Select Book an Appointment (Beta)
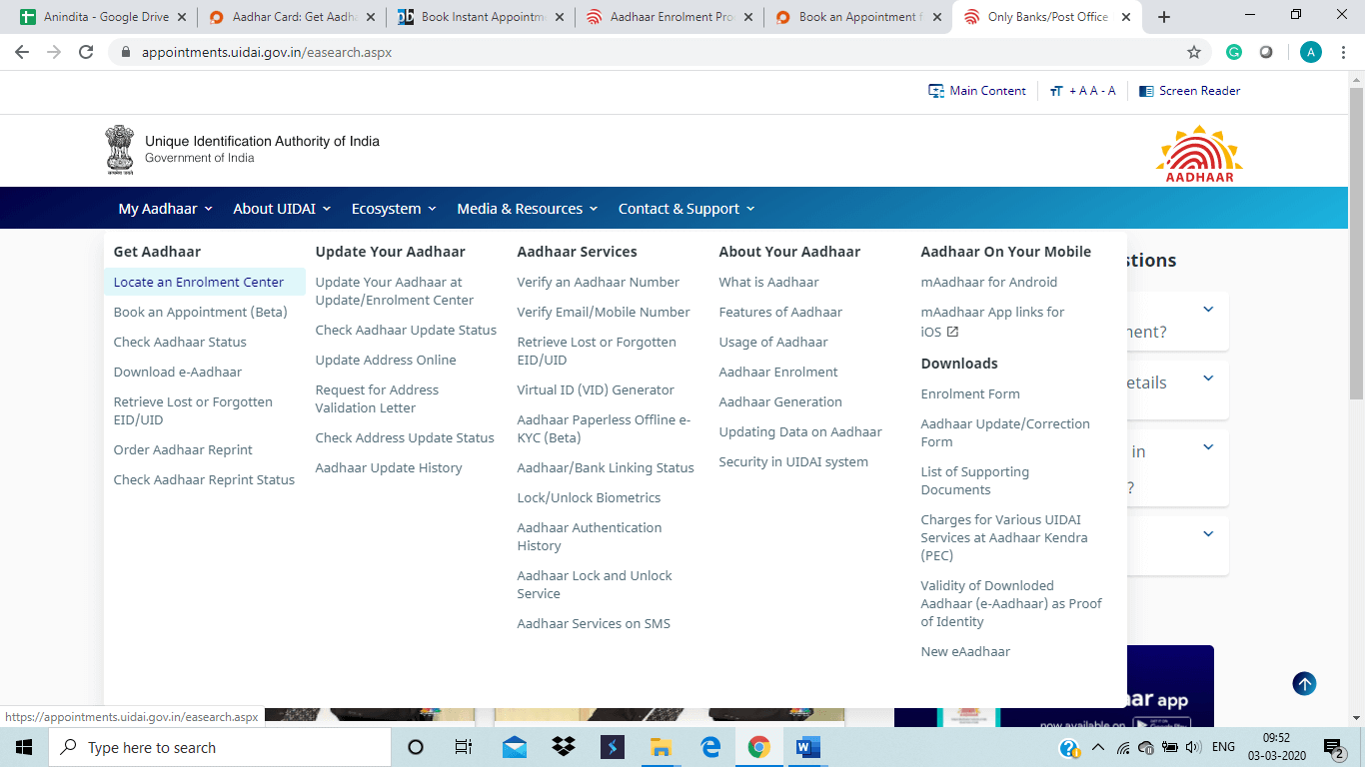 tap(200, 312)
